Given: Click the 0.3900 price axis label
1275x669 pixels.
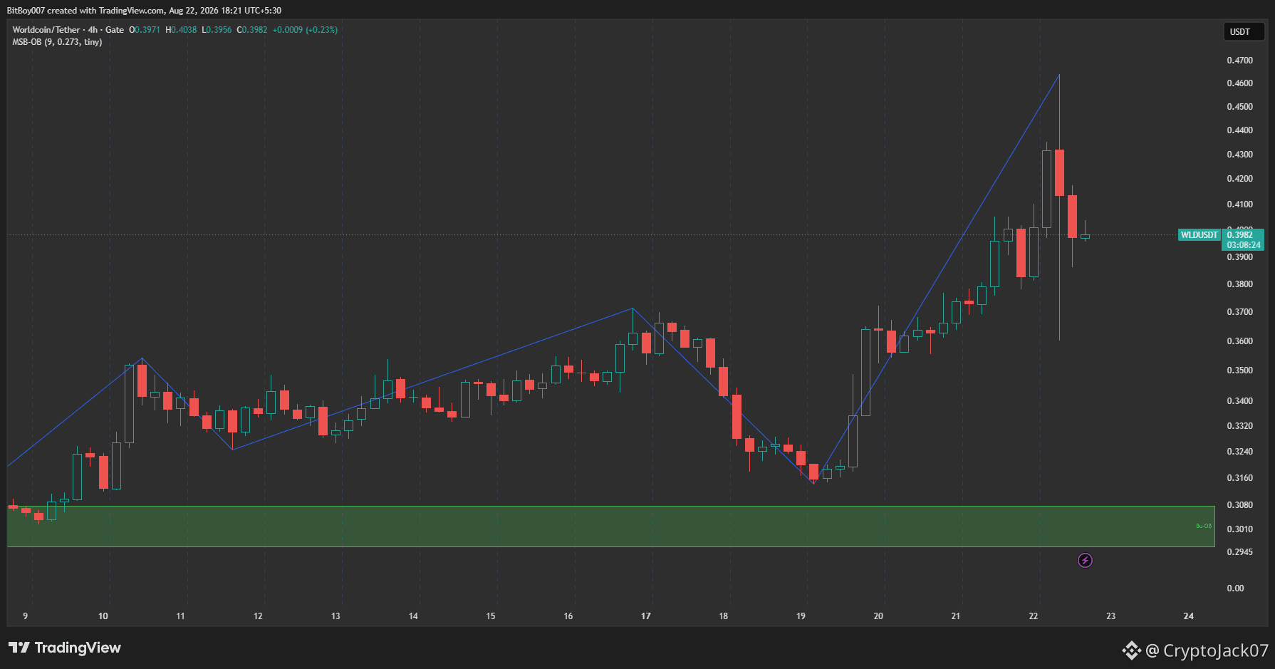Looking at the screenshot, I should coord(1239,257).
